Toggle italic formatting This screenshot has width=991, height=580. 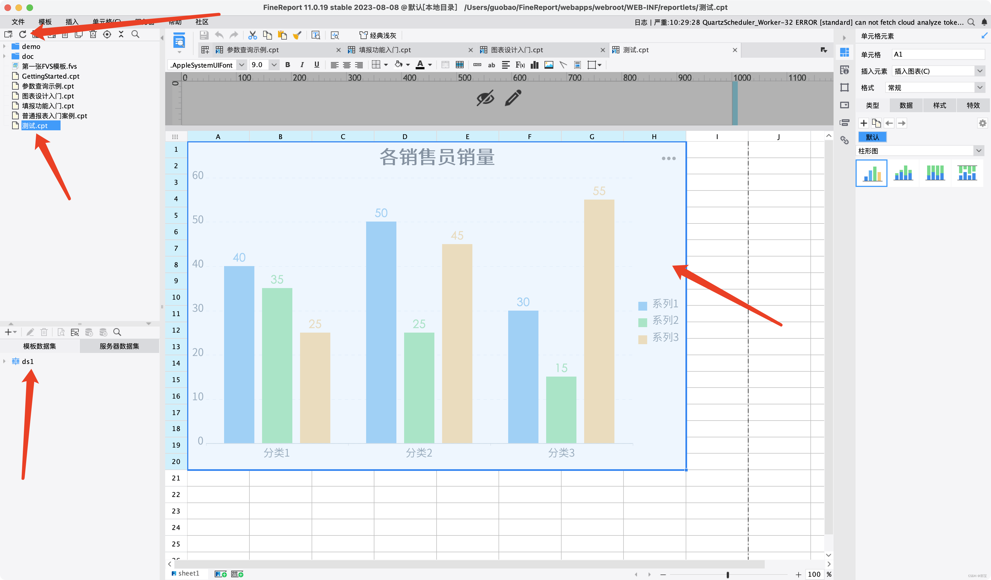coord(302,65)
